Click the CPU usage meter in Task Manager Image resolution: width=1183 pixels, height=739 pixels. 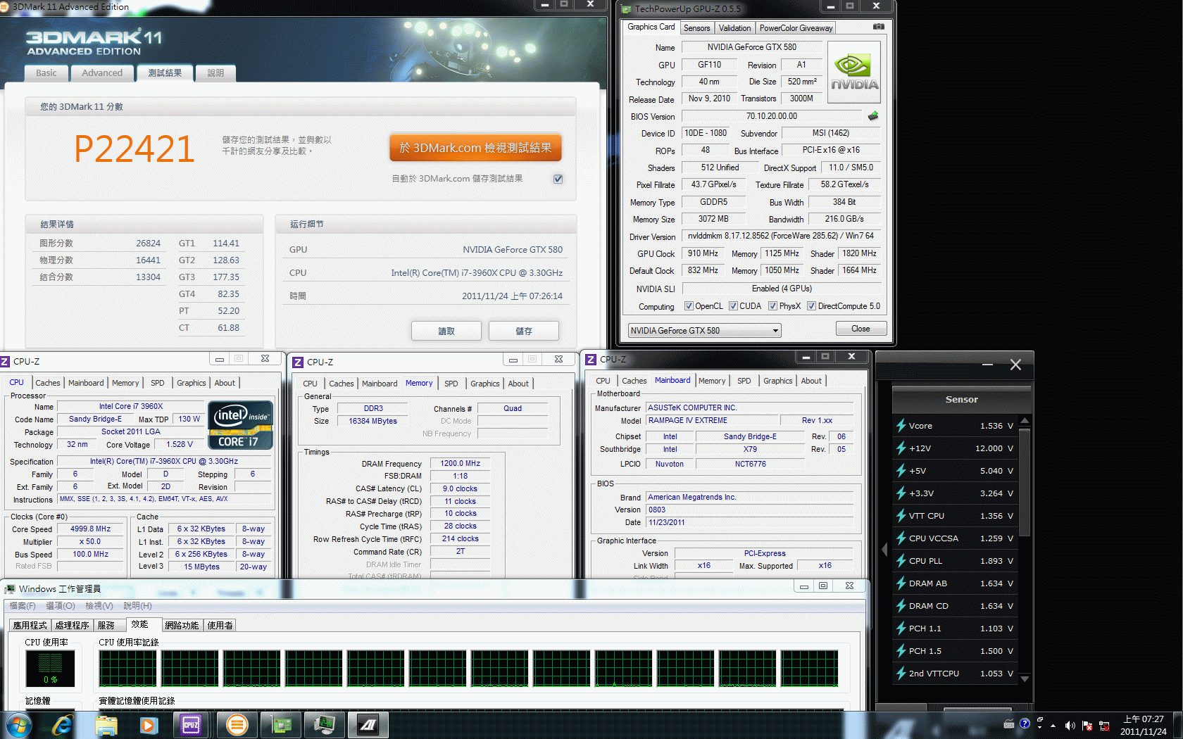pos(50,669)
